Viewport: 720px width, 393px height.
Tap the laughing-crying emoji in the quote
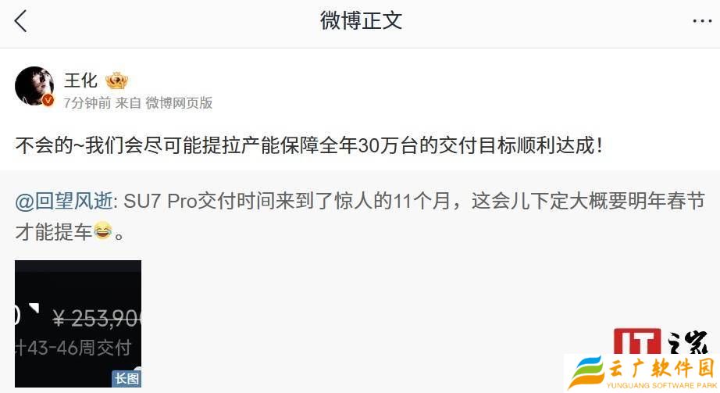pyautogui.click(x=103, y=230)
